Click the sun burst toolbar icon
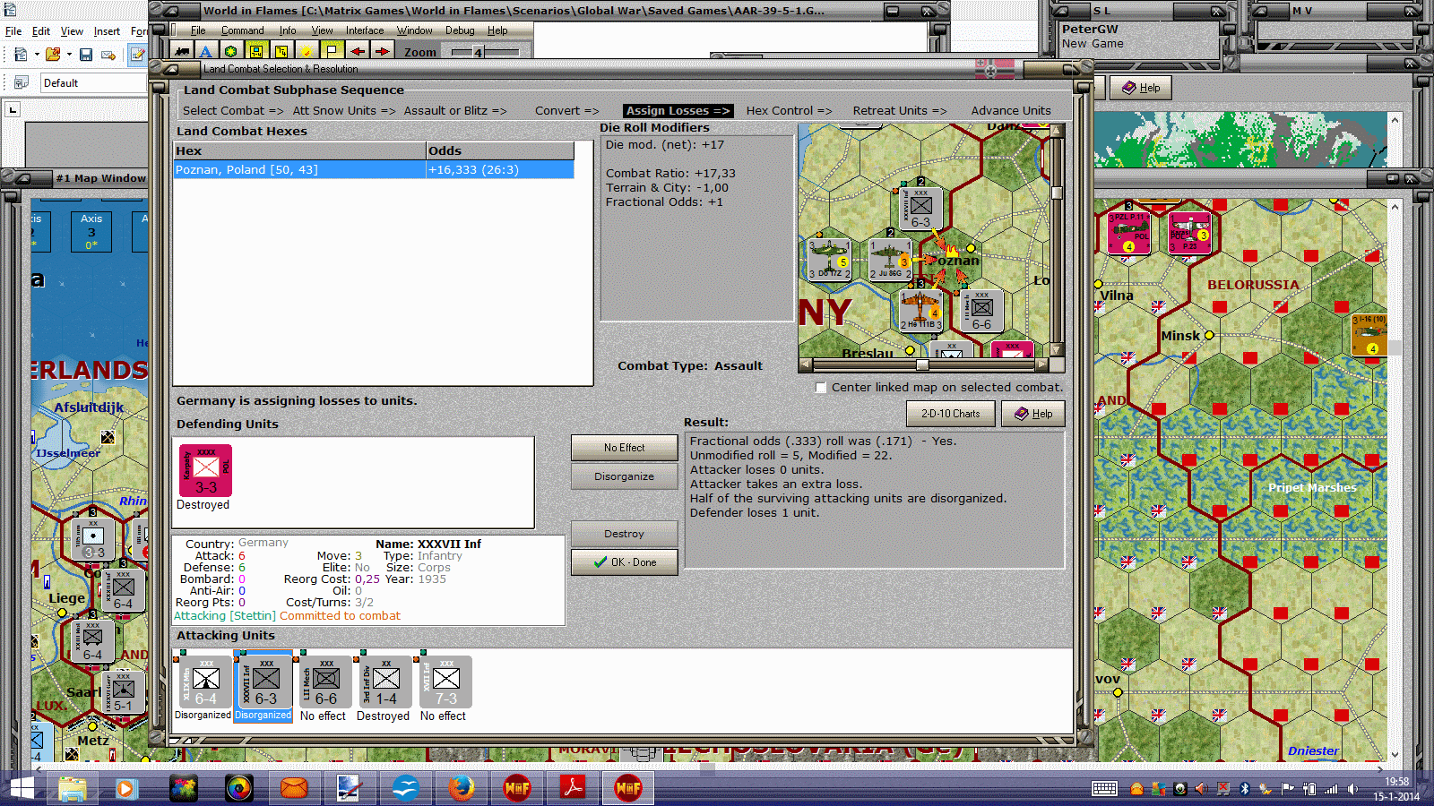 tap(307, 51)
